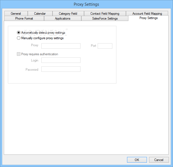Switch to the Phone Format tab
This screenshot has width=173, height=167.
[24, 18]
